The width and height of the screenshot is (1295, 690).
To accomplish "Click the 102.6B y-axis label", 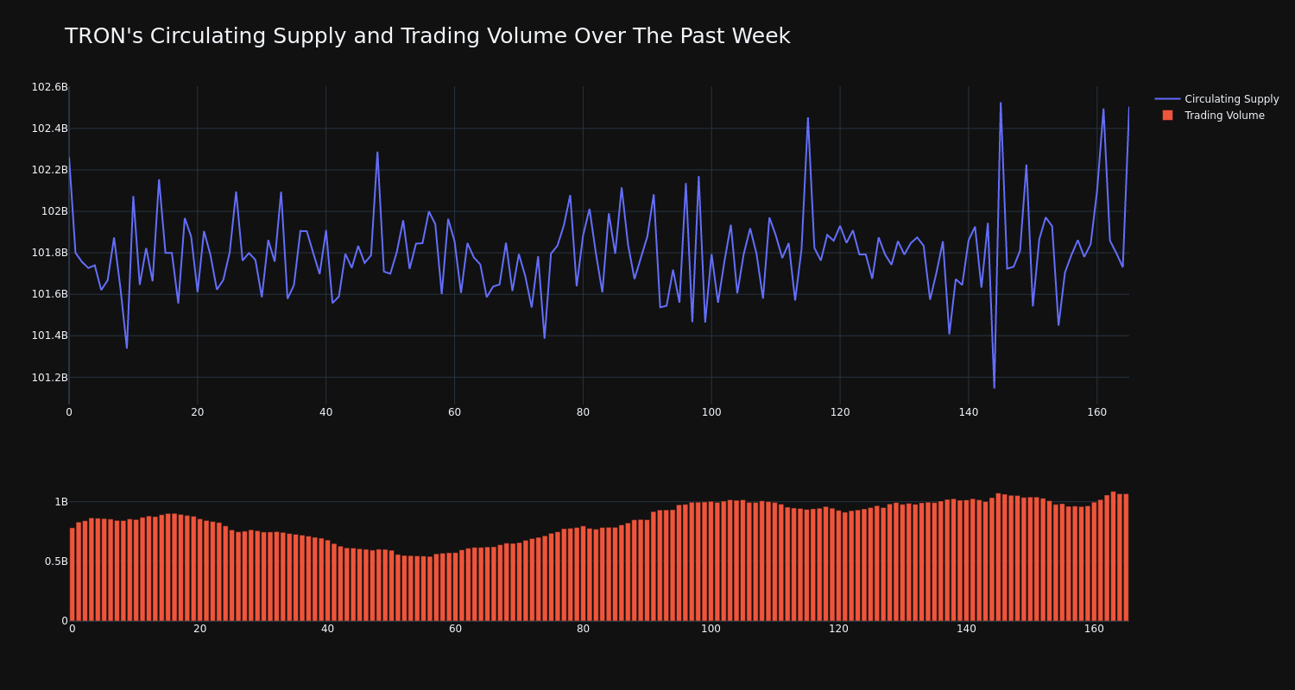I will coord(49,87).
